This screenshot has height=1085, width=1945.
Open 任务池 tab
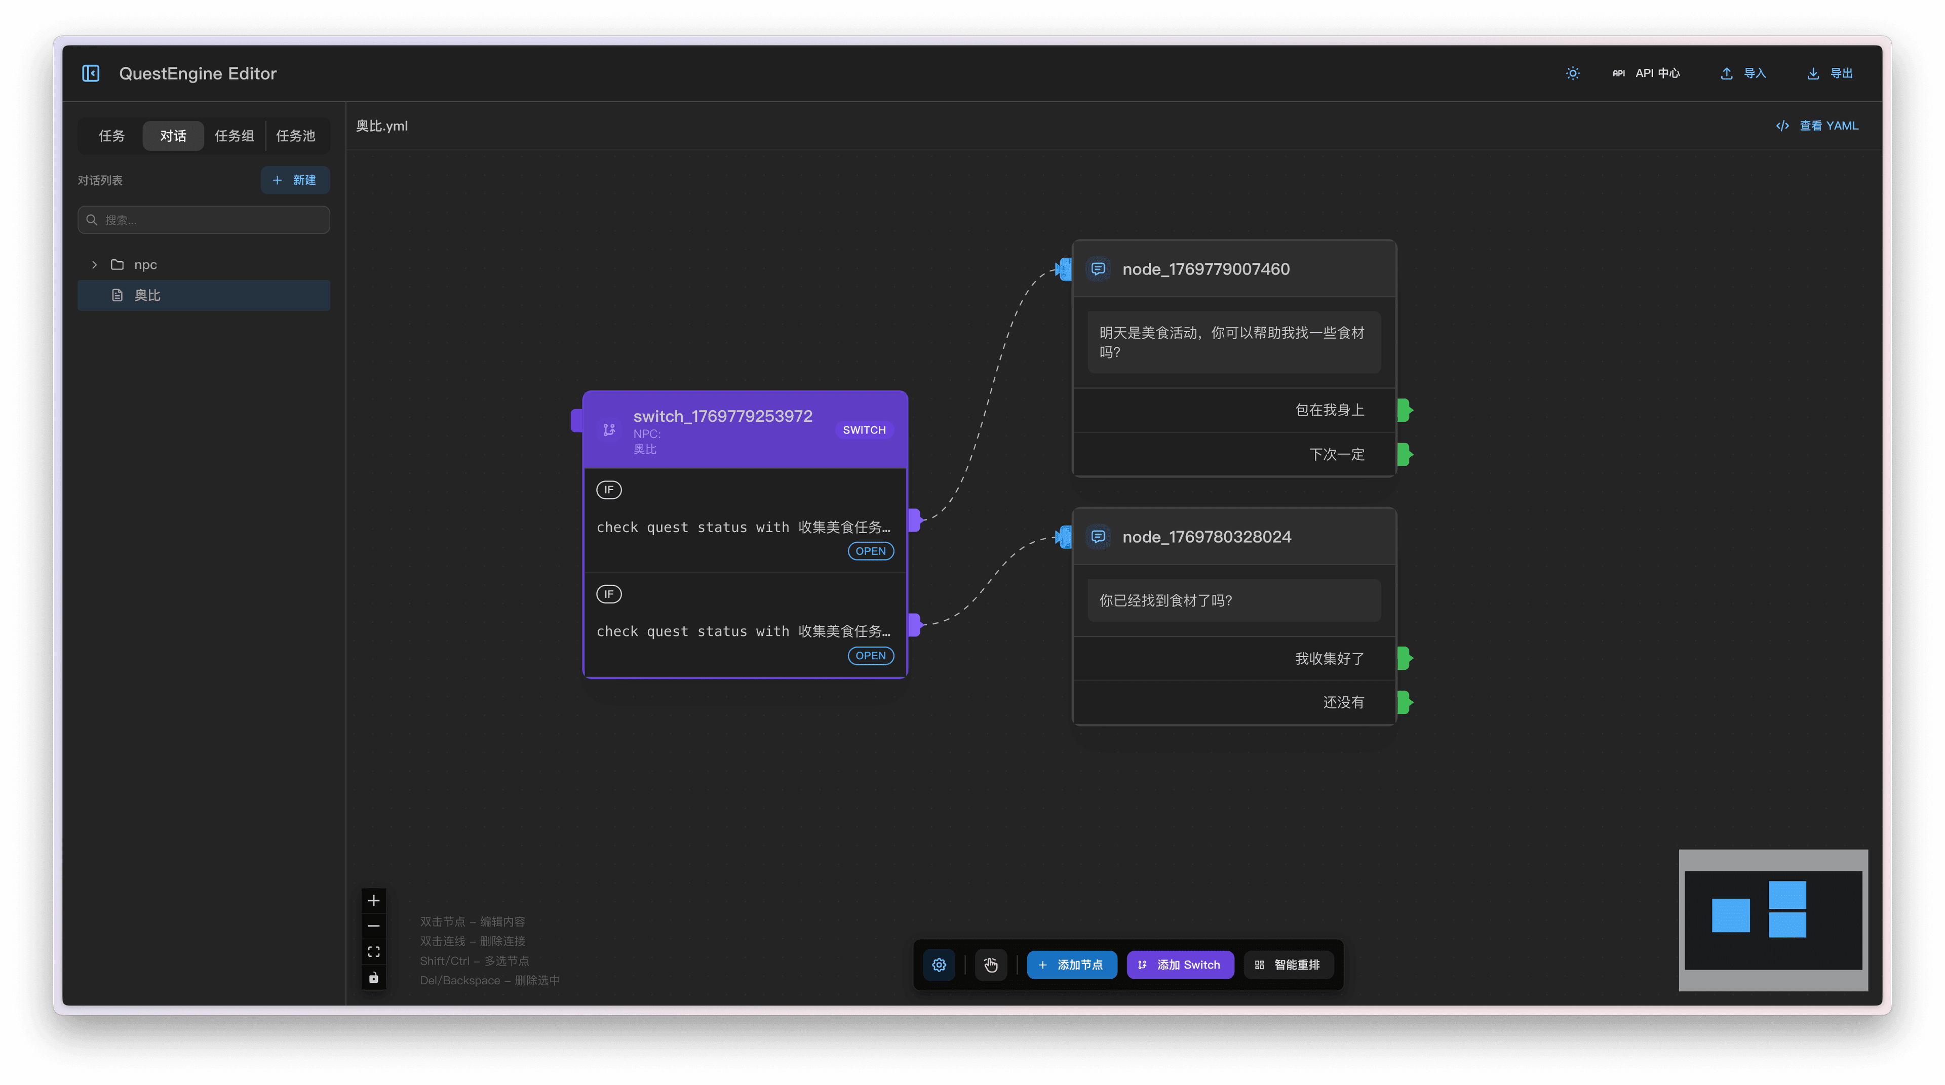[295, 136]
